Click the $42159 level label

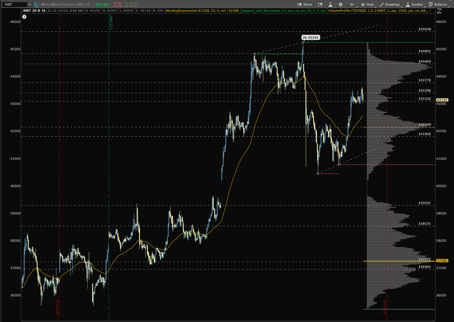(x=424, y=125)
